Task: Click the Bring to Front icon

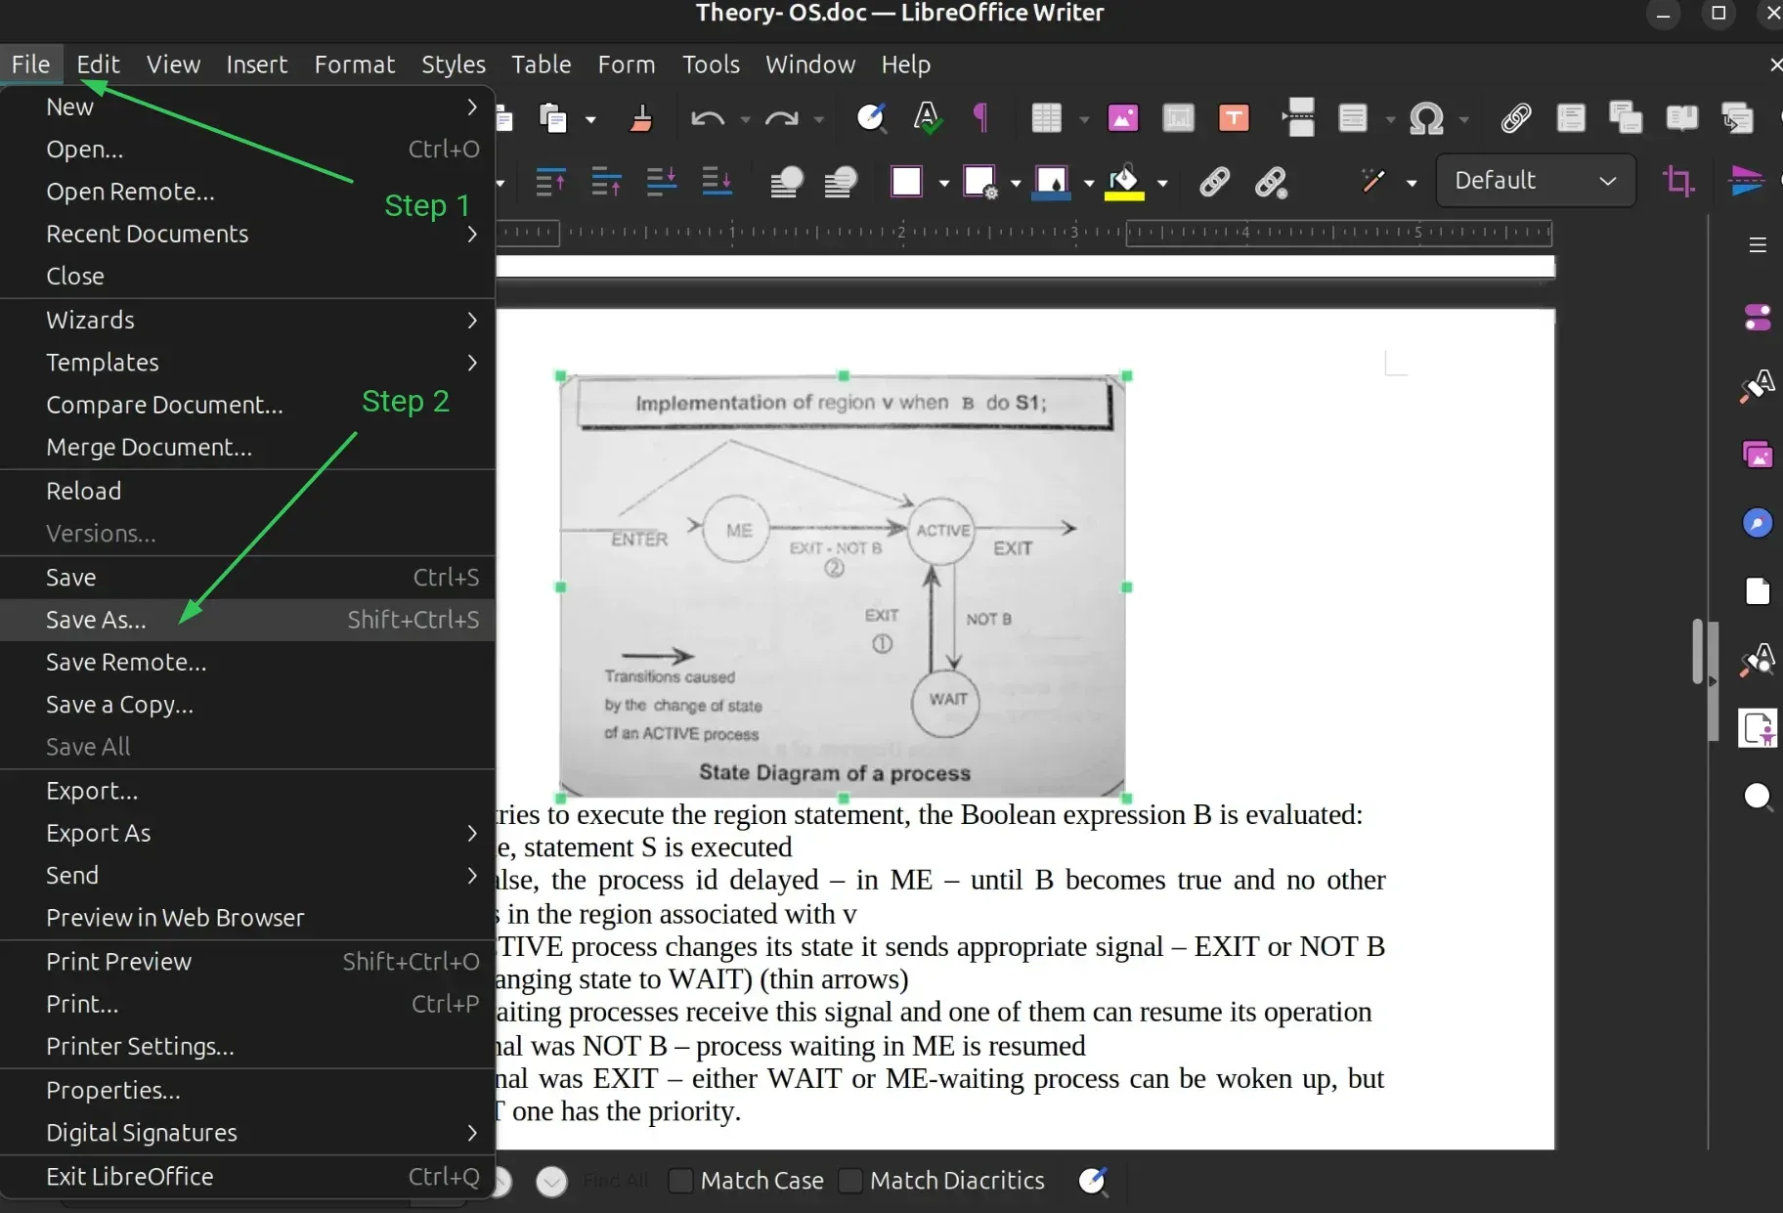Action: pyautogui.click(x=550, y=181)
